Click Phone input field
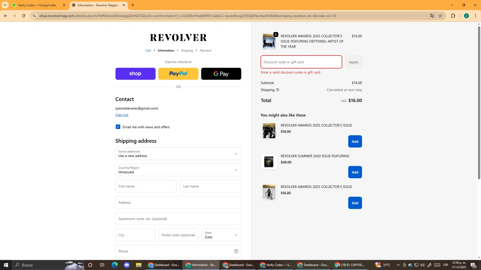The image size is (481, 270). (178, 251)
